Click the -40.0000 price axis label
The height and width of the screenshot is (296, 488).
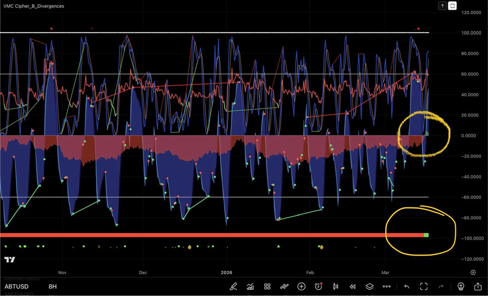click(472, 177)
